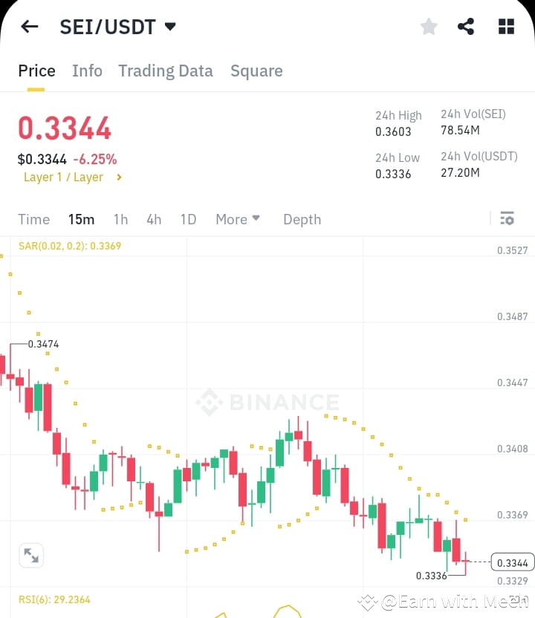Screen dimensions: 535x618
Task: Tap the share icon
Action: 466,26
